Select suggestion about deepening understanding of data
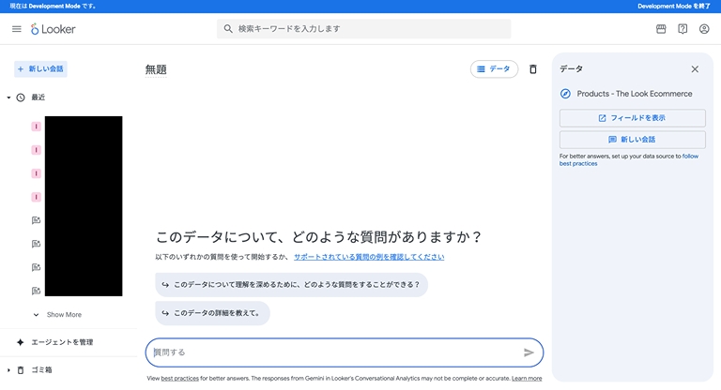The image size is (721, 390). (x=292, y=285)
